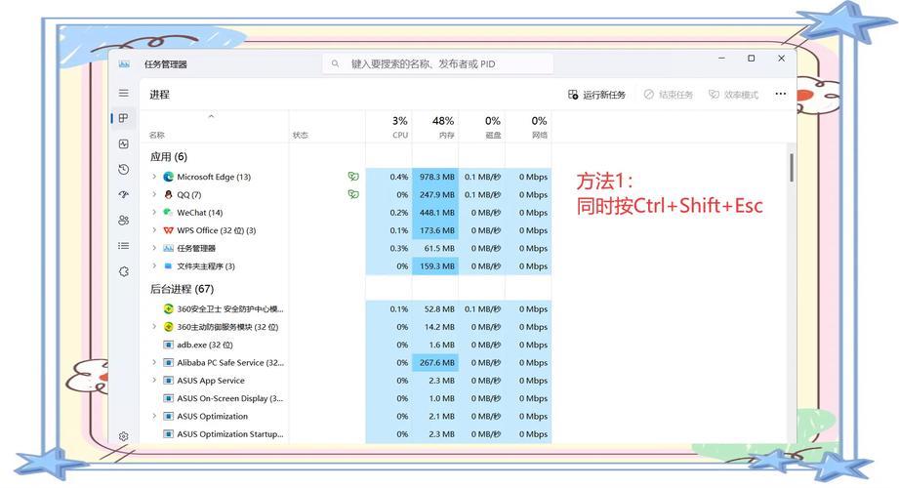Sort processes by 内存 column header
The width and height of the screenshot is (899, 488).
pyautogui.click(x=435, y=127)
